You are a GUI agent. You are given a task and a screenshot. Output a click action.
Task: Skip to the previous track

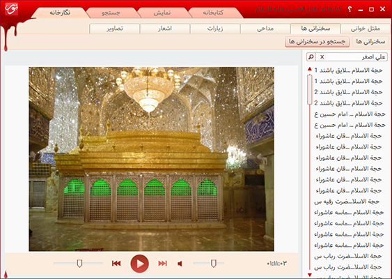click(116, 263)
